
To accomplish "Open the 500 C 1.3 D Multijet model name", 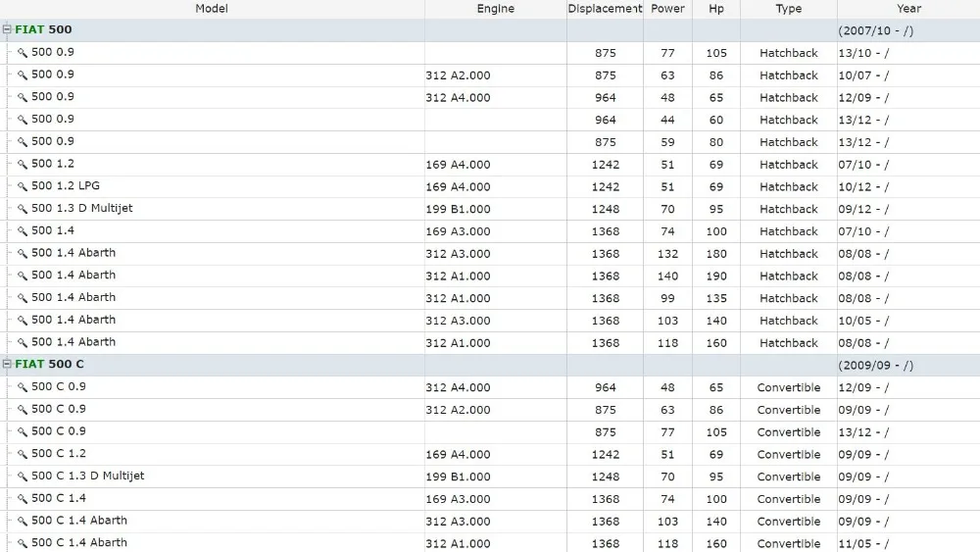I will [87, 476].
